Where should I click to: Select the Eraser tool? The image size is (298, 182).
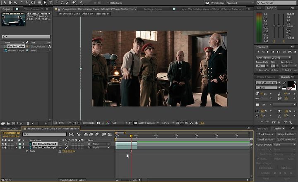click(x=67, y=2)
